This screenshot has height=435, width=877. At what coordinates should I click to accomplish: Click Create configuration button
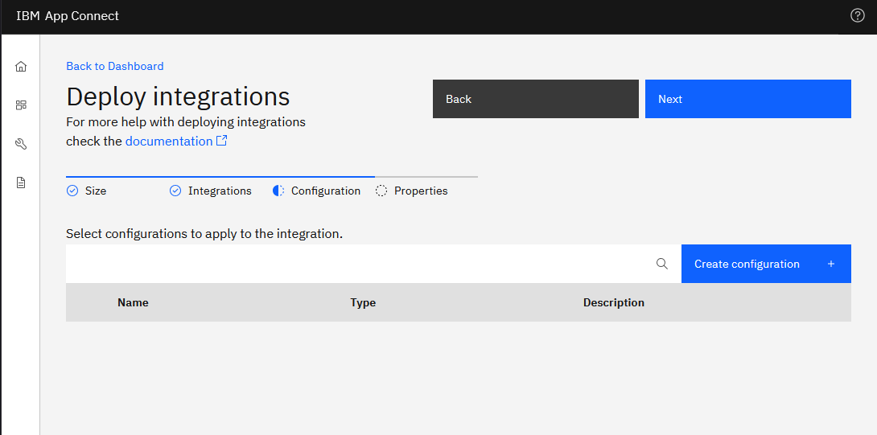click(x=766, y=264)
